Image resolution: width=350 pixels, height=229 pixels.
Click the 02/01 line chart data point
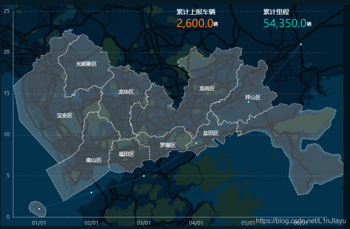click(x=92, y=192)
